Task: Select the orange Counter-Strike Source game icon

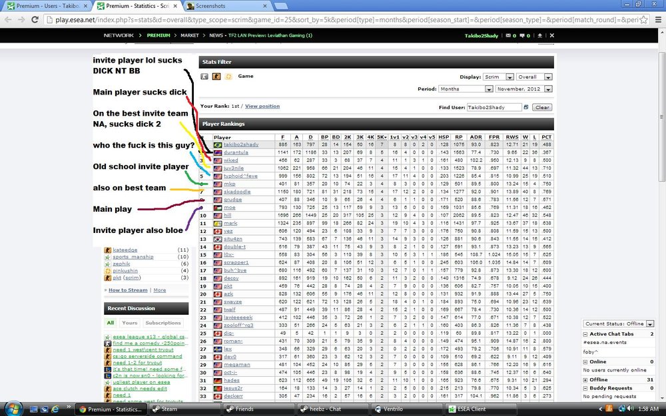Action: click(216, 77)
